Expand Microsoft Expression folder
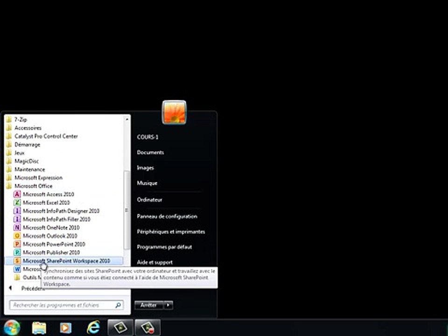 click(x=34, y=177)
